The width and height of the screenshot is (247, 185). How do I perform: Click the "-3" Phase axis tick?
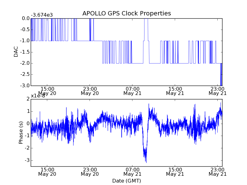pos(27,160)
